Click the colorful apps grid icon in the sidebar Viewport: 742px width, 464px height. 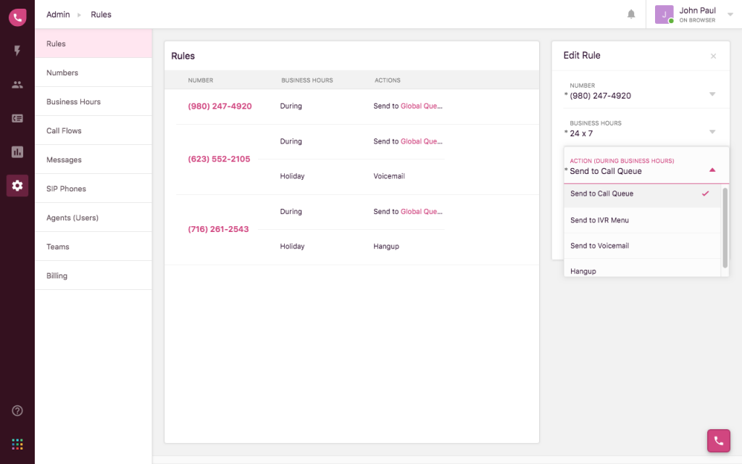pos(17,443)
